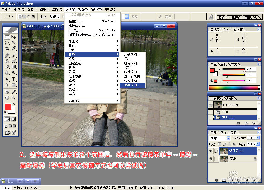Select the Rectangular Marquee tool
264x190 pixels.
point(7,37)
